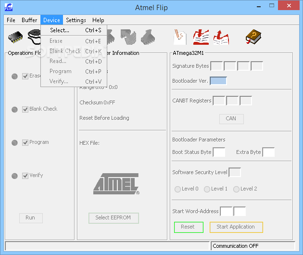
Task: Open the Settings menu
Action: click(76, 20)
